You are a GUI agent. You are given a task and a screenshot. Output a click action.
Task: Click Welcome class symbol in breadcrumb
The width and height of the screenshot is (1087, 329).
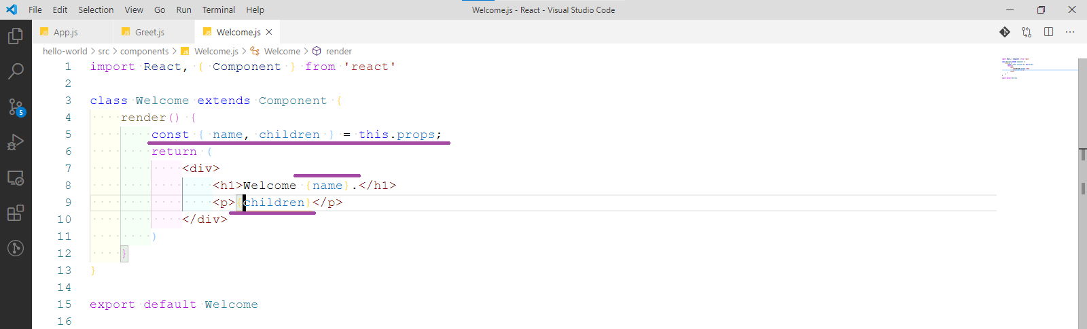pos(282,51)
